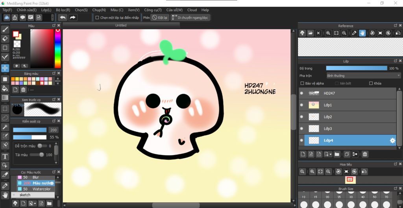
Task: Click 'Di chuyển ngang/dọc' button
Action: point(190,18)
